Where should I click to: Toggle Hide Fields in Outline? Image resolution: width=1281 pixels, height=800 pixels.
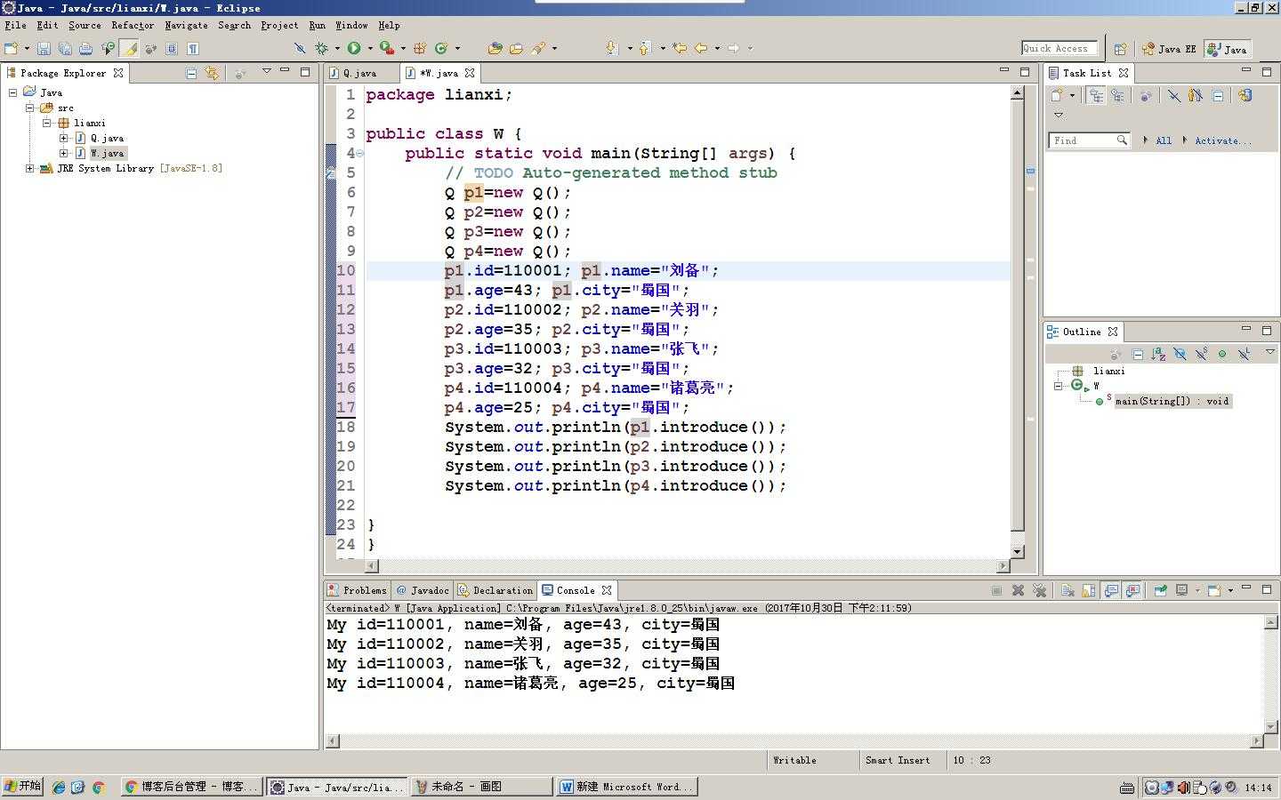1180,354
